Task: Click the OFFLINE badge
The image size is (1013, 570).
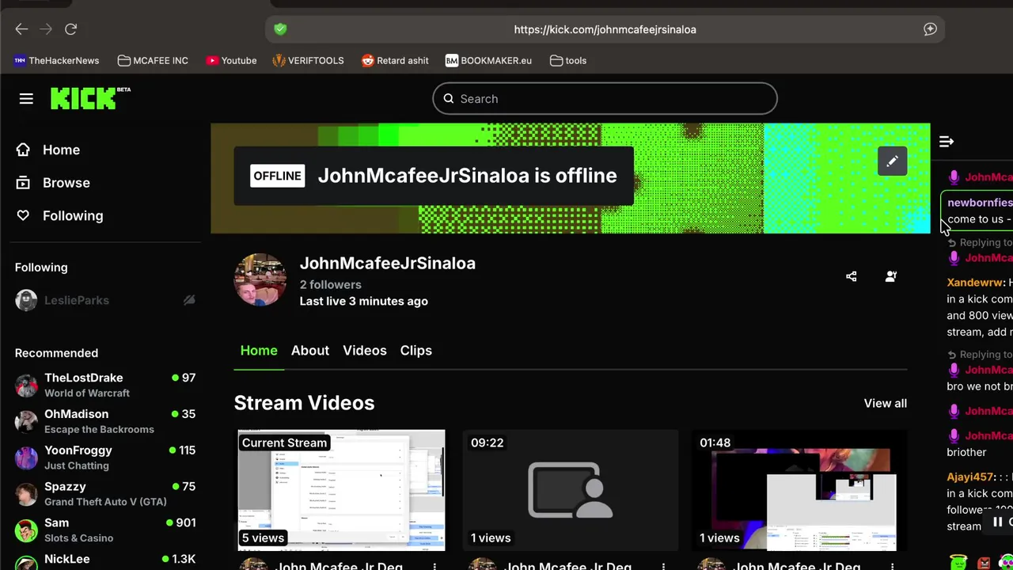Action: (277, 176)
